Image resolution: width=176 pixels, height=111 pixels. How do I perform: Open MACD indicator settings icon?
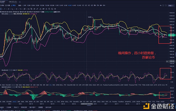12,87
